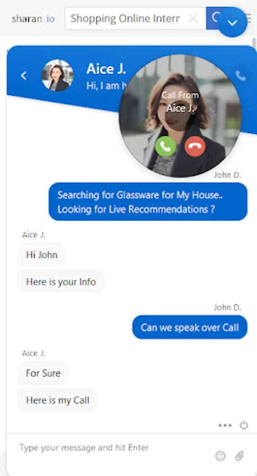Click Aice J. small avatar thumbnail

click(57, 75)
